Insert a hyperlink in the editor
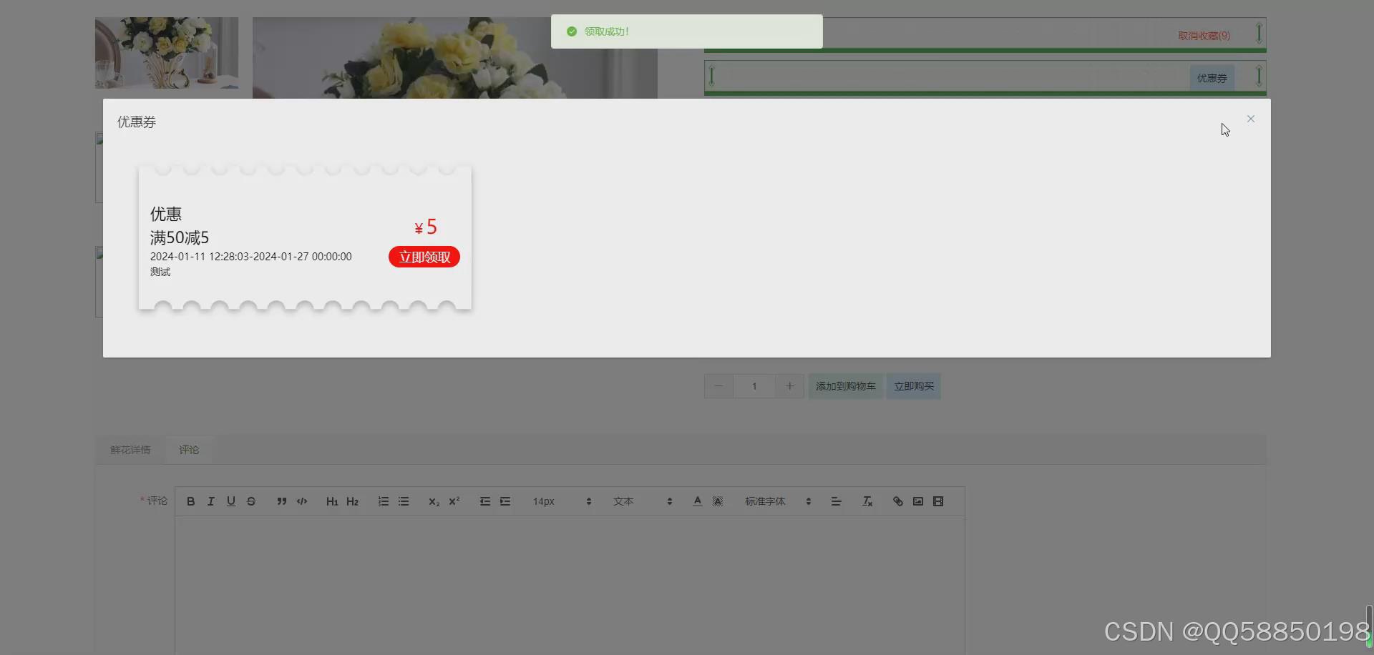The image size is (1374, 655). point(897,501)
